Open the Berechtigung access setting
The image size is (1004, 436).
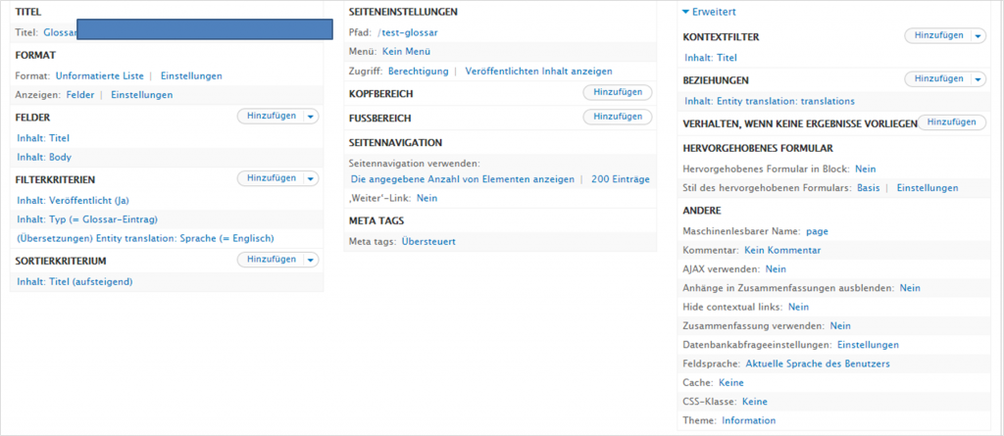pos(418,72)
